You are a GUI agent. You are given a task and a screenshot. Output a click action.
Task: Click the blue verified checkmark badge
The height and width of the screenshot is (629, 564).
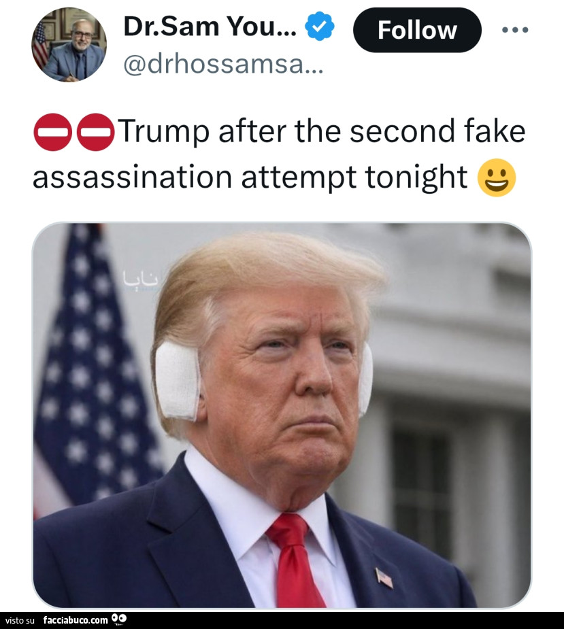320,26
